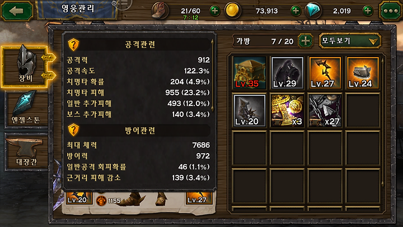
Task: Open help for 공격관련 stats
Action: click(73, 45)
